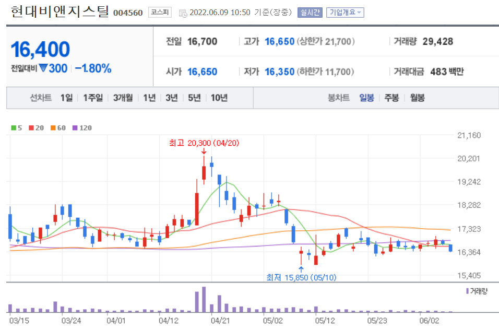
Task: Click the 최저 15,850 (05/10) marker label
Action: tap(301, 278)
